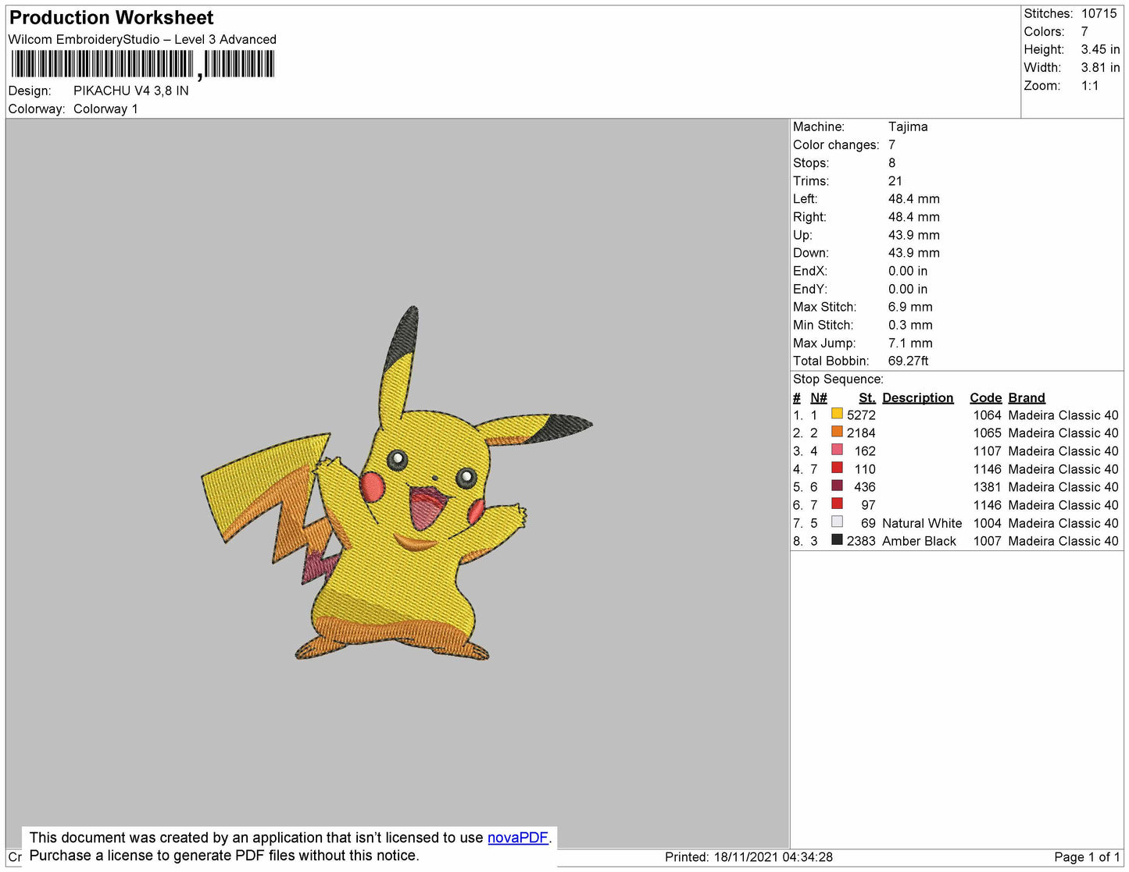
Task: Click the red swatch in the 97-stitch row
Action: click(x=837, y=504)
